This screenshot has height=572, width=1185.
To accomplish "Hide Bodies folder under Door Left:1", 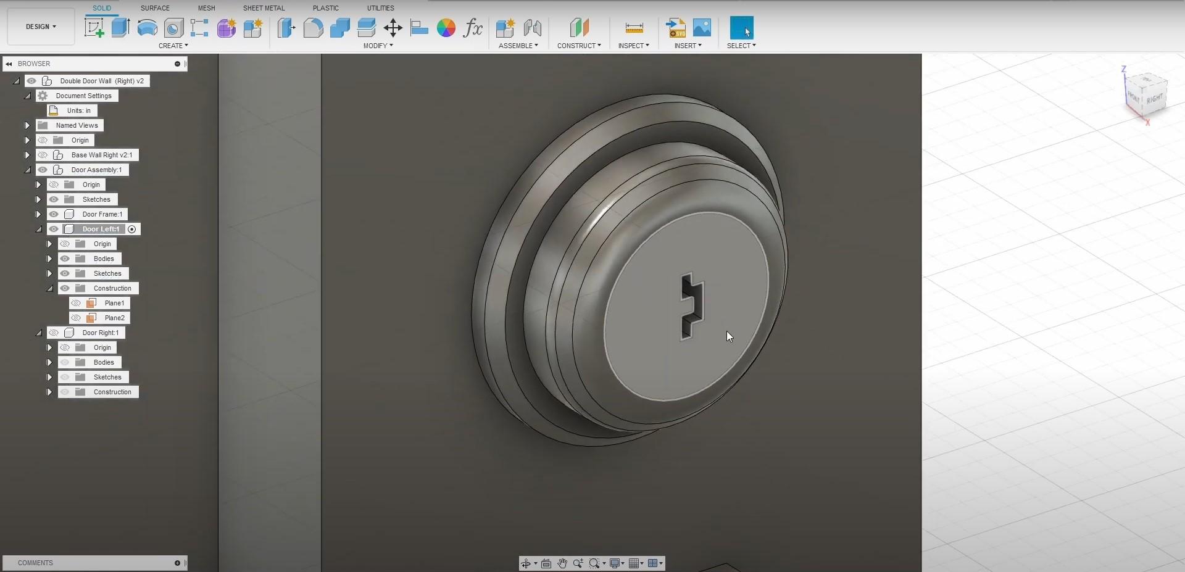I will [65, 259].
